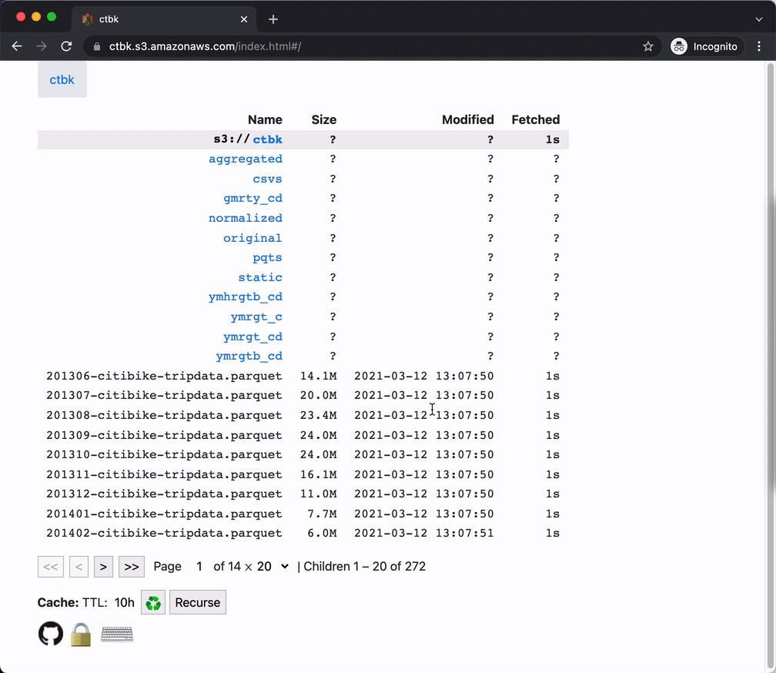Jump to the last page with >>
This screenshot has width=776, height=673.
[131, 567]
